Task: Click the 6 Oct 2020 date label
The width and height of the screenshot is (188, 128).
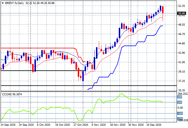Action: click(x=44, y=125)
